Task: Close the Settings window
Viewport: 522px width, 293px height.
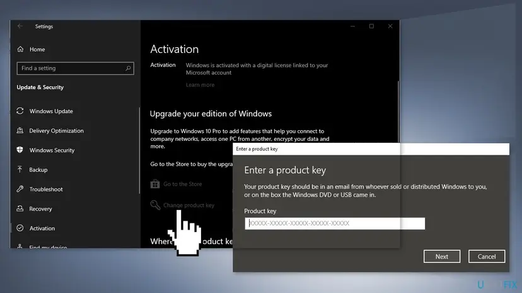Action: point(390,26)
